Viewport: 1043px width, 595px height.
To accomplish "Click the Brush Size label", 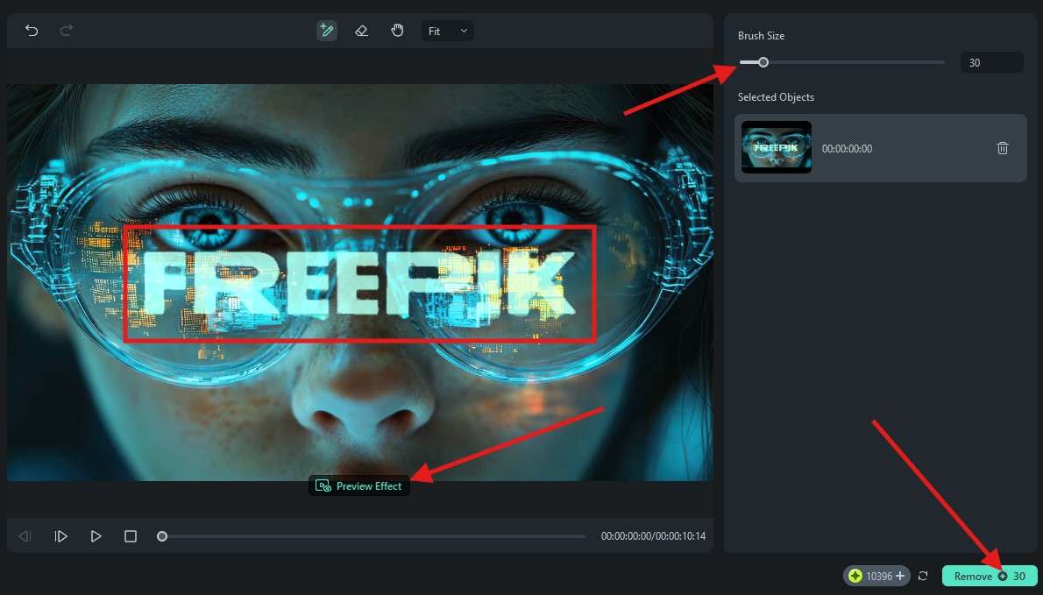I will tap(761, 36).
